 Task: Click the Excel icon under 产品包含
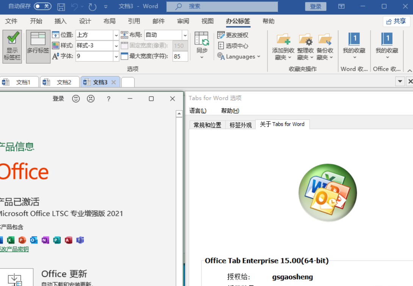point(11,240)
